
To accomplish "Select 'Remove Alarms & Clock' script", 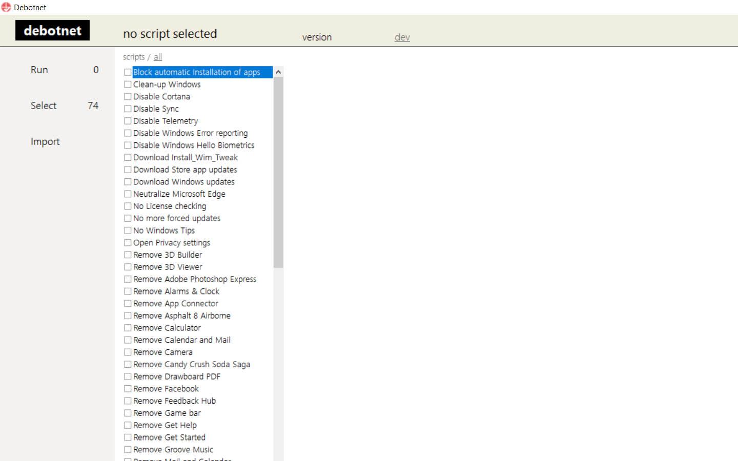I will tap(176, 291).
